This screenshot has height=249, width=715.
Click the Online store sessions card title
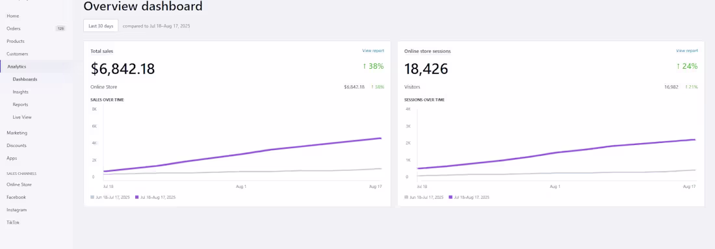point(427,51)
